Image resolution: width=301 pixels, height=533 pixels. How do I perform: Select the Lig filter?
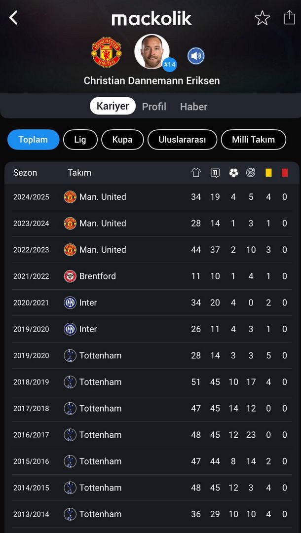pyautogui.click(x=80, y=140)
